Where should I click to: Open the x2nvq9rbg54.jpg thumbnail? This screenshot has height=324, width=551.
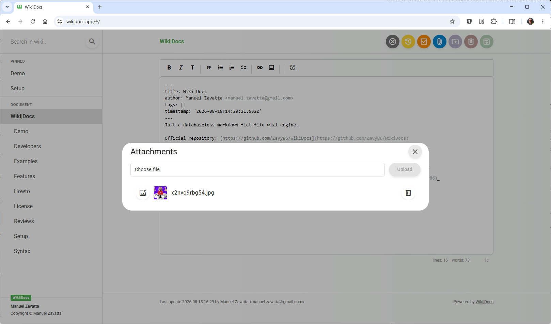[x=160, y=193]
